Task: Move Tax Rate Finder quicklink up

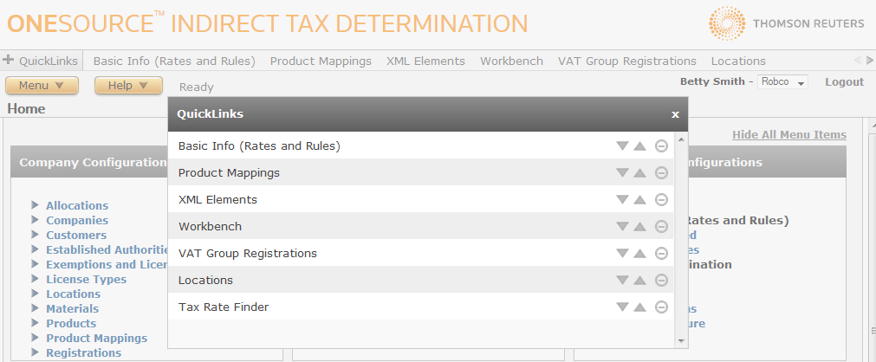Action: pos(639,307)
